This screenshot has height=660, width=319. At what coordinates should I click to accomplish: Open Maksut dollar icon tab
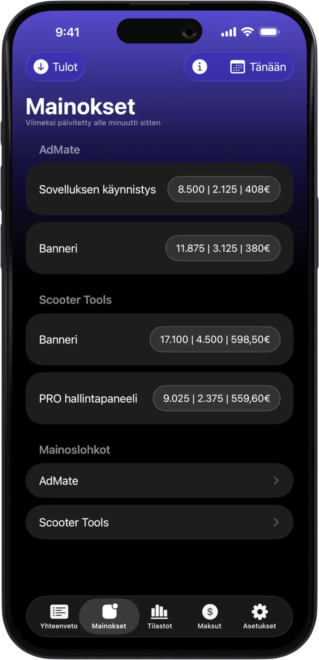[210, 611]
